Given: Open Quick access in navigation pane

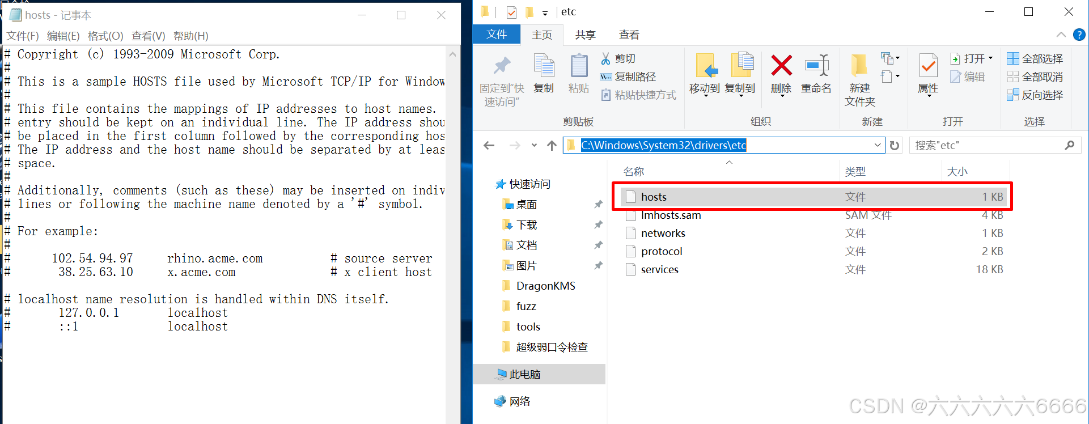Looking at the screenshot, I should pos(523,184).
